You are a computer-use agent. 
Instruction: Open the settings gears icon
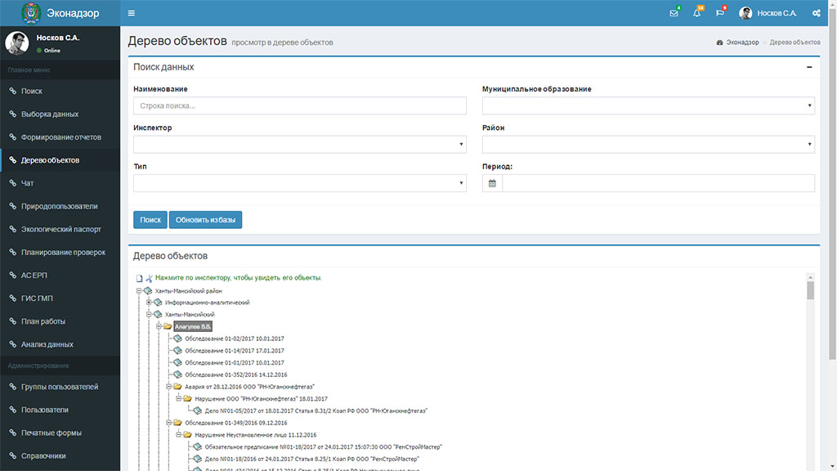[816, 13]
